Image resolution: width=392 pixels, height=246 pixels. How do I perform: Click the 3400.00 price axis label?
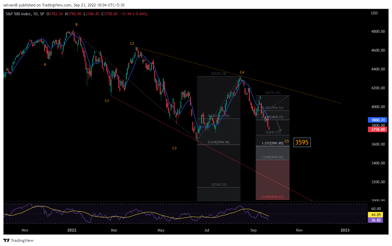[x=378, y=163]
